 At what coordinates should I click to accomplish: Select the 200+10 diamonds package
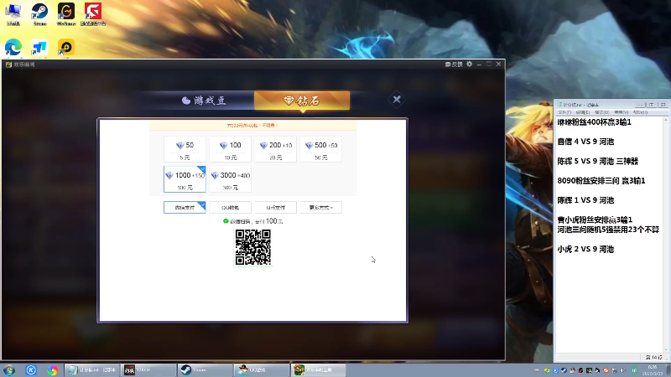click(x=276, y=149)
